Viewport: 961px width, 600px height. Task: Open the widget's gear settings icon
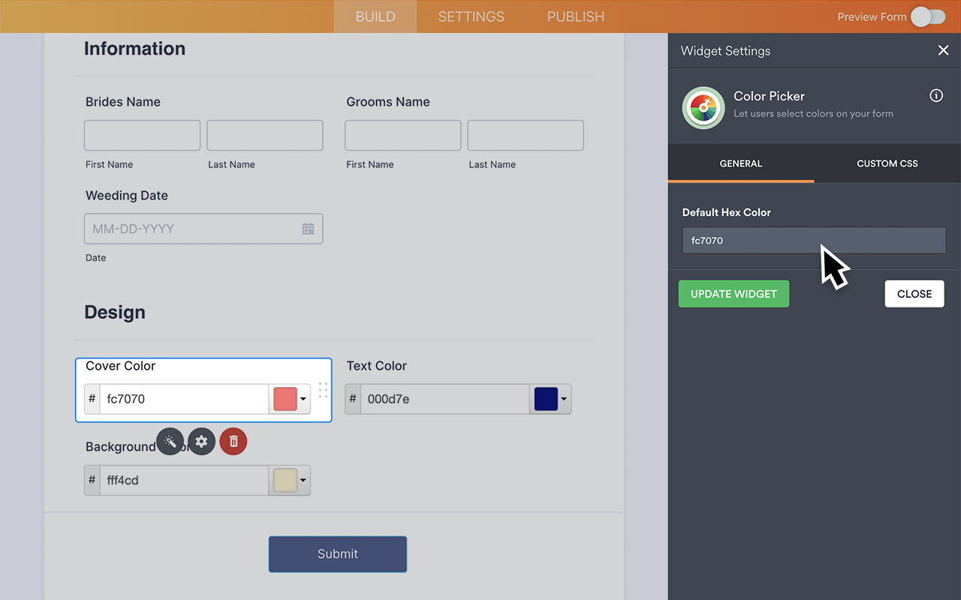click(201, 441)
